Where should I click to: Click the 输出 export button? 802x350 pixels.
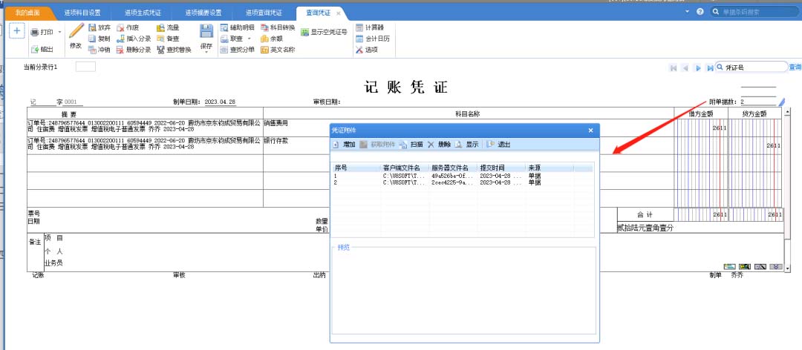point(42,50)
